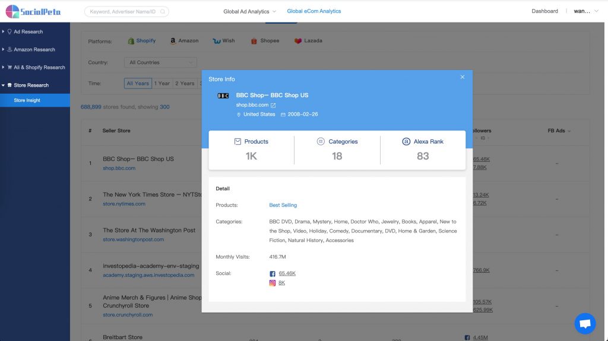The height and width of the screenshot is (341, 608).
Task: Select the Shopee platform icon
Action: tap(254, 41)
